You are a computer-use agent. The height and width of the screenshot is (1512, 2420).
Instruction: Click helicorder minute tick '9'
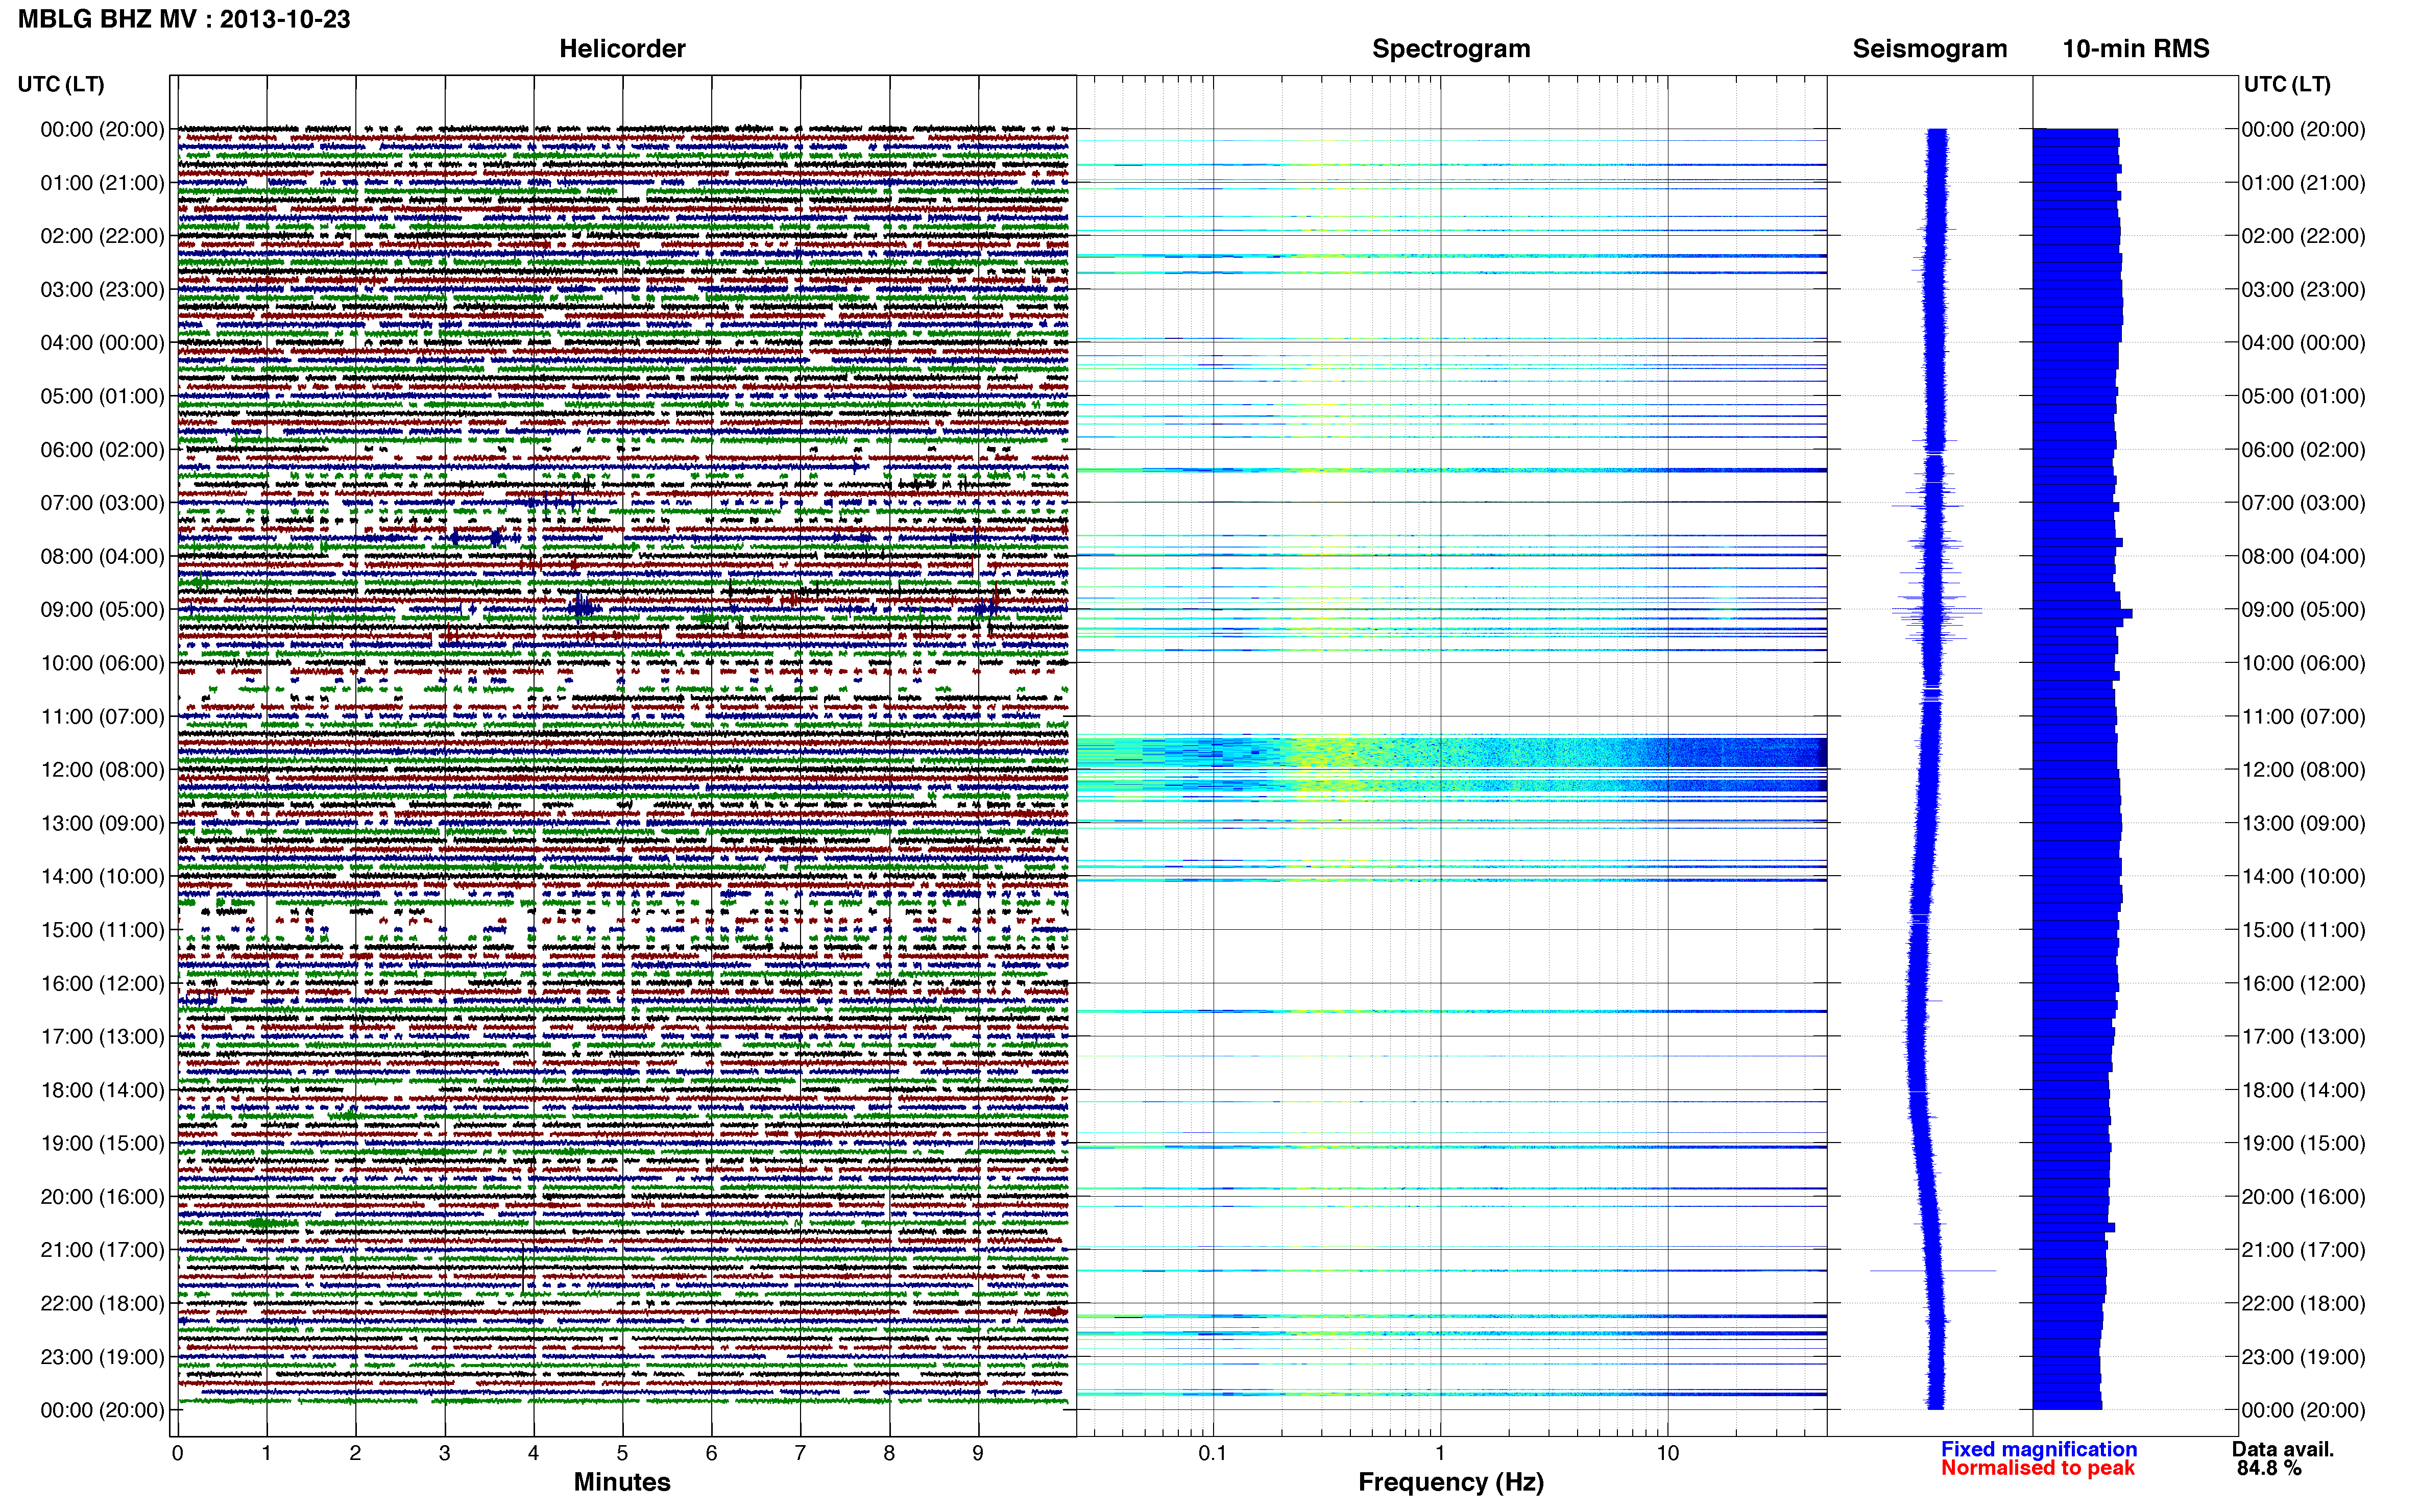[x=978, y=1453]
